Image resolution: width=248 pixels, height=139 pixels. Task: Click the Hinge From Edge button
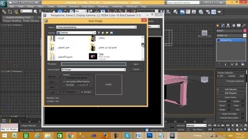tap(229, 114)
